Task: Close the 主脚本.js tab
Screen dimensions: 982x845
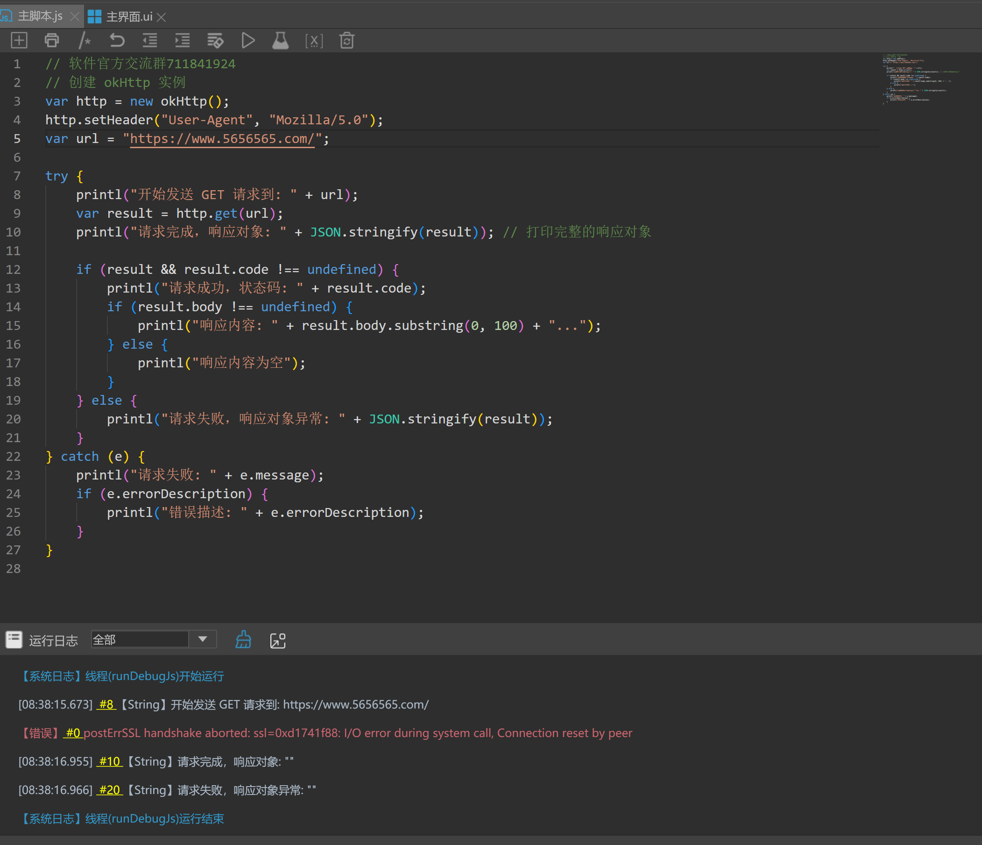Action: pyautogui.click(x=74, y=17)
